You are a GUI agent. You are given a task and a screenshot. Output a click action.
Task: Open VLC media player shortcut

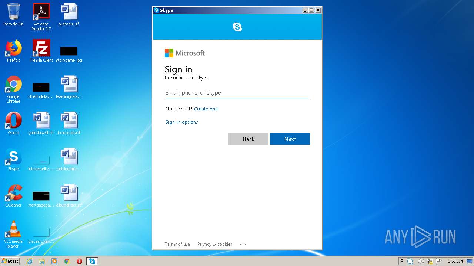point(13,234)
